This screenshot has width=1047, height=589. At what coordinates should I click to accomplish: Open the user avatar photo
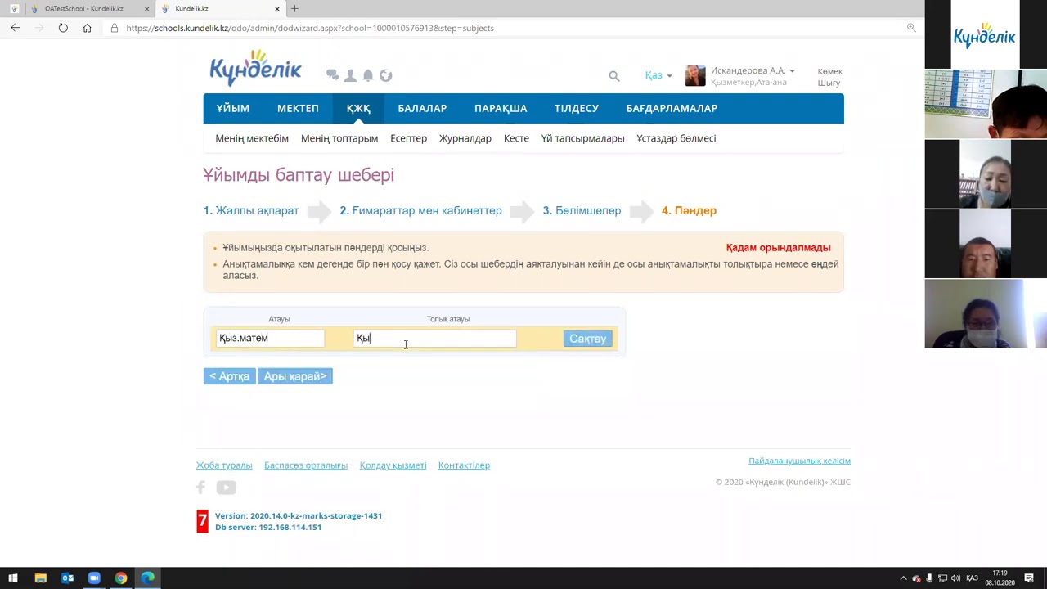[x=695, y=75]
